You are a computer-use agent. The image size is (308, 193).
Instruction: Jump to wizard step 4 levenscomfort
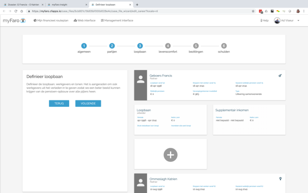click(x=168, y=48)
